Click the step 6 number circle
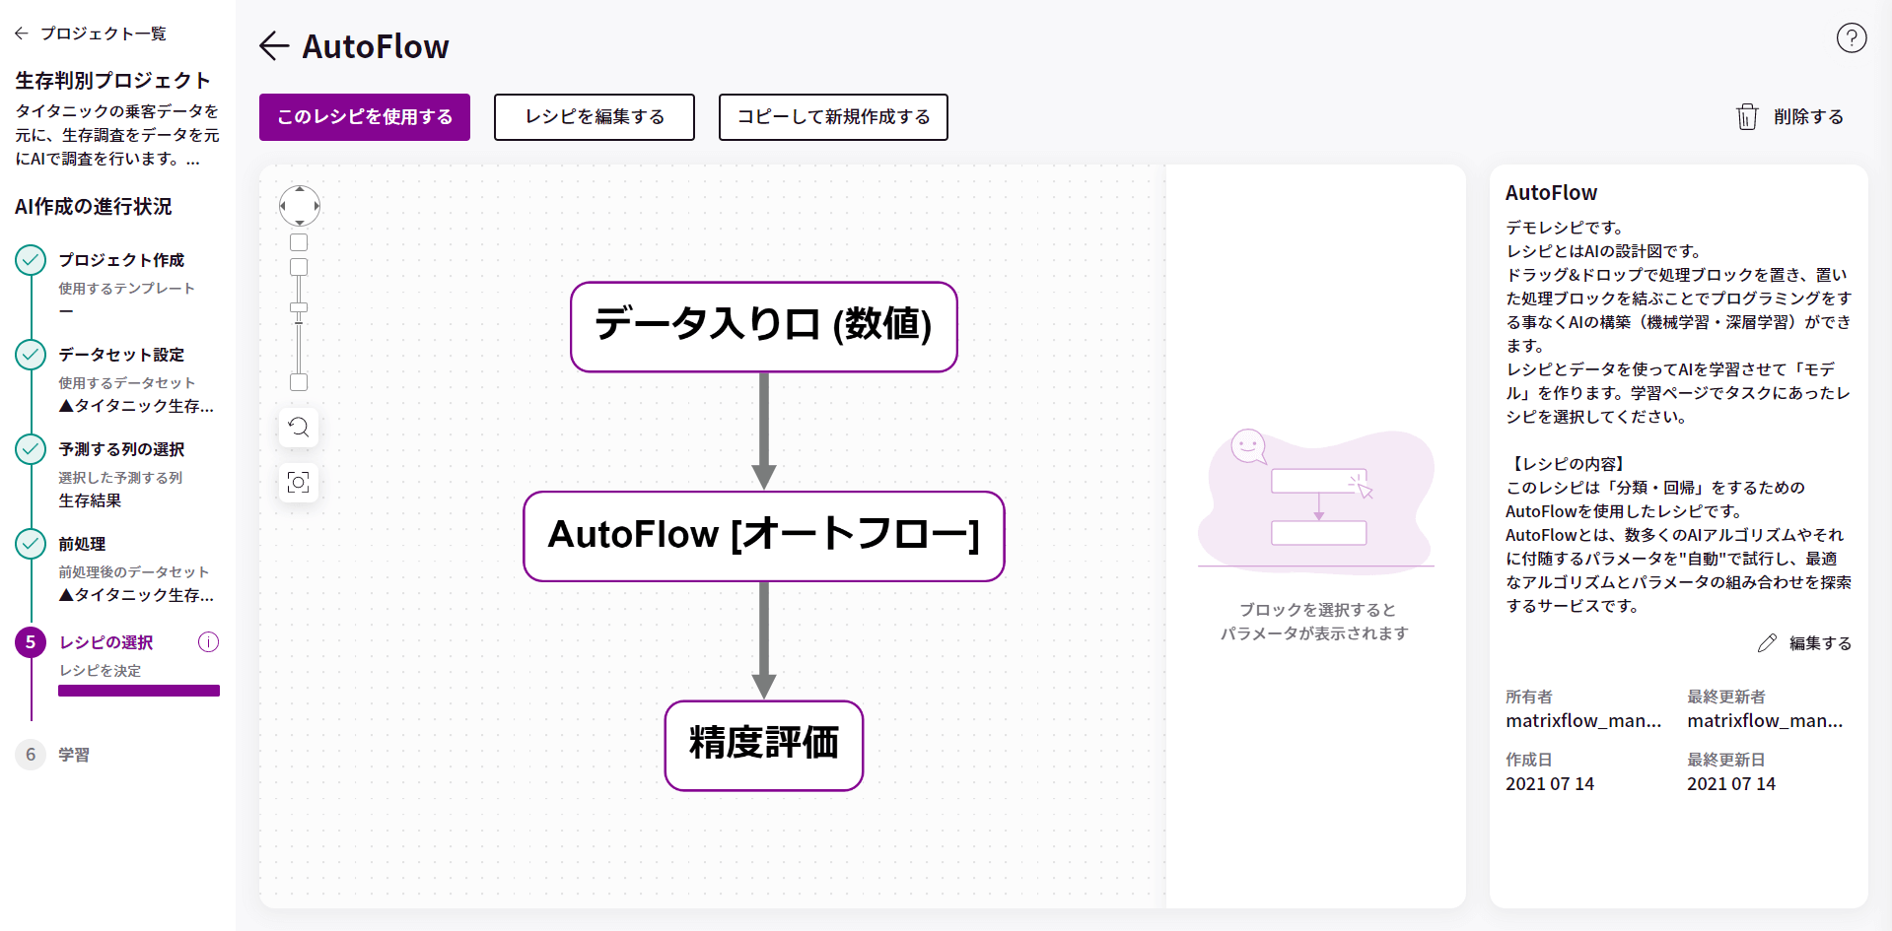Viewport: 1892px width, 931px height. point(31,755)
